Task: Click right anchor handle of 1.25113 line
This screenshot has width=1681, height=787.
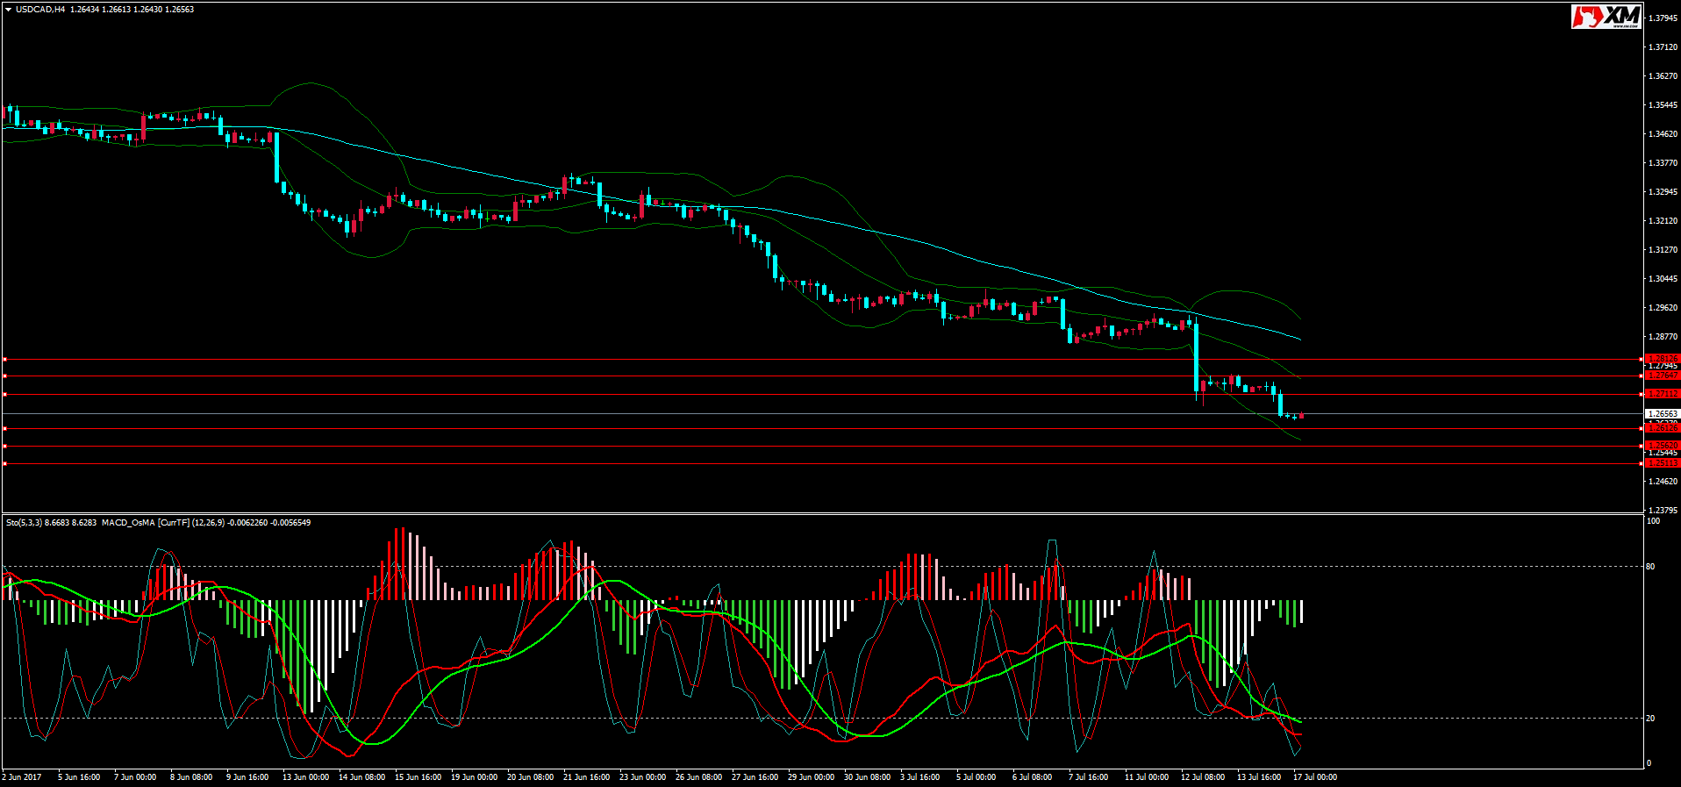Action: point(1642,463)
